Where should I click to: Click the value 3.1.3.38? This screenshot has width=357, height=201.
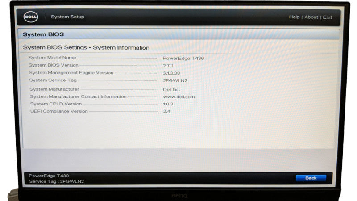pyautogui.click(x=171, y=73)
